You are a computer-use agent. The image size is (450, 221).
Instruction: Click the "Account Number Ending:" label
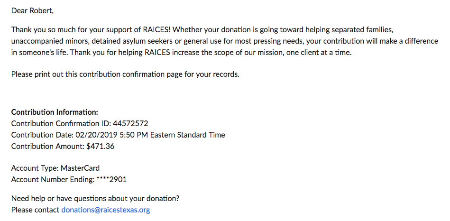tap(53, 180)
